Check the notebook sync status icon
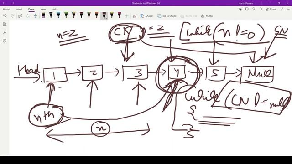292x164 pixels. pos(240,9)
